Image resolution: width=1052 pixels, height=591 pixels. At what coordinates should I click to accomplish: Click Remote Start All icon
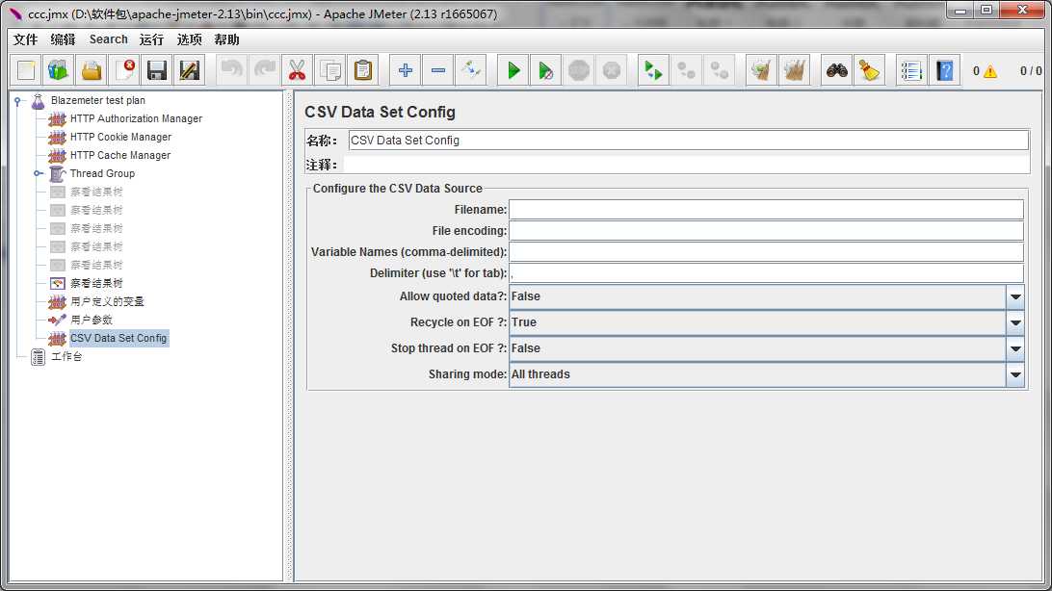[653, 70]
